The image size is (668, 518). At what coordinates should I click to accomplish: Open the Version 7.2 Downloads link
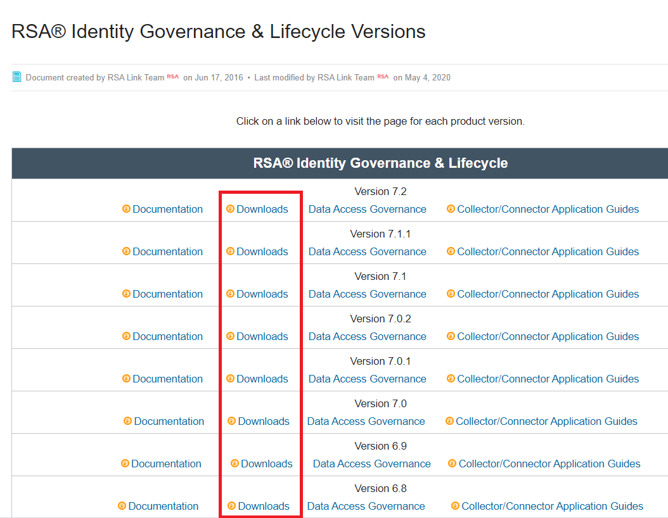[x=262, y=209]
